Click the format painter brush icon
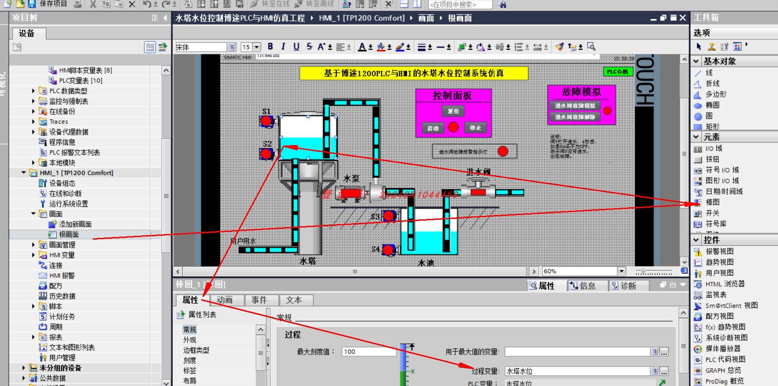This screenshot has height=386, width=778. pos(559,47)
